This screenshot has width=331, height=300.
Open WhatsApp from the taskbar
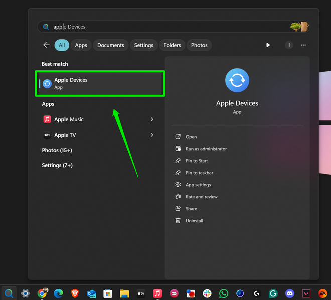pos(224,293)
